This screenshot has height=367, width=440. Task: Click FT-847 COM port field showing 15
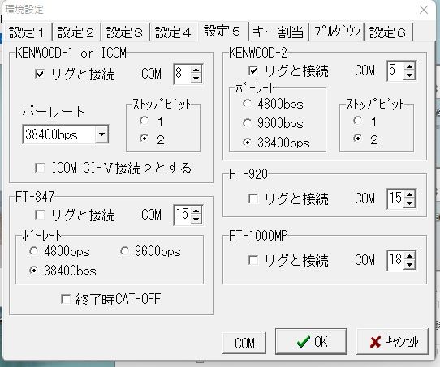tap(183, 215)
